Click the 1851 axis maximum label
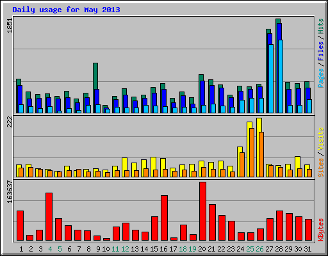Screen dimensions: 328x256 [10, 26]
